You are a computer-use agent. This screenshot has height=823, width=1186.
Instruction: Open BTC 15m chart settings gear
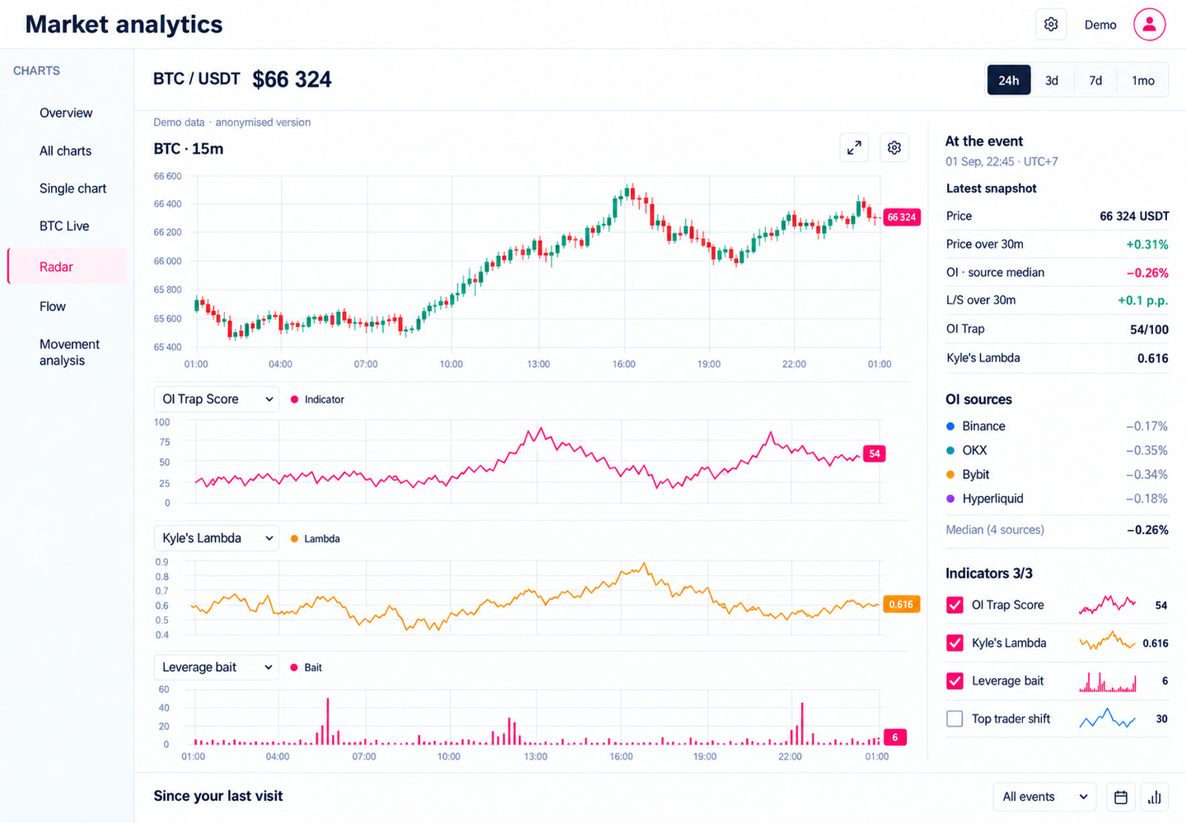pyautogui.click(x=894, y=148)
